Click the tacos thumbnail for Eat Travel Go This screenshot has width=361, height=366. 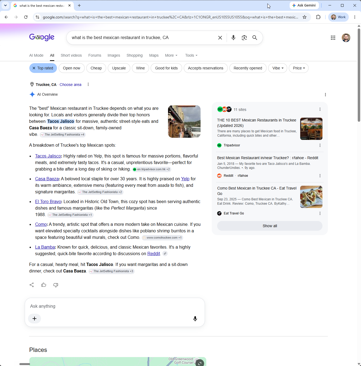(311, 197)
